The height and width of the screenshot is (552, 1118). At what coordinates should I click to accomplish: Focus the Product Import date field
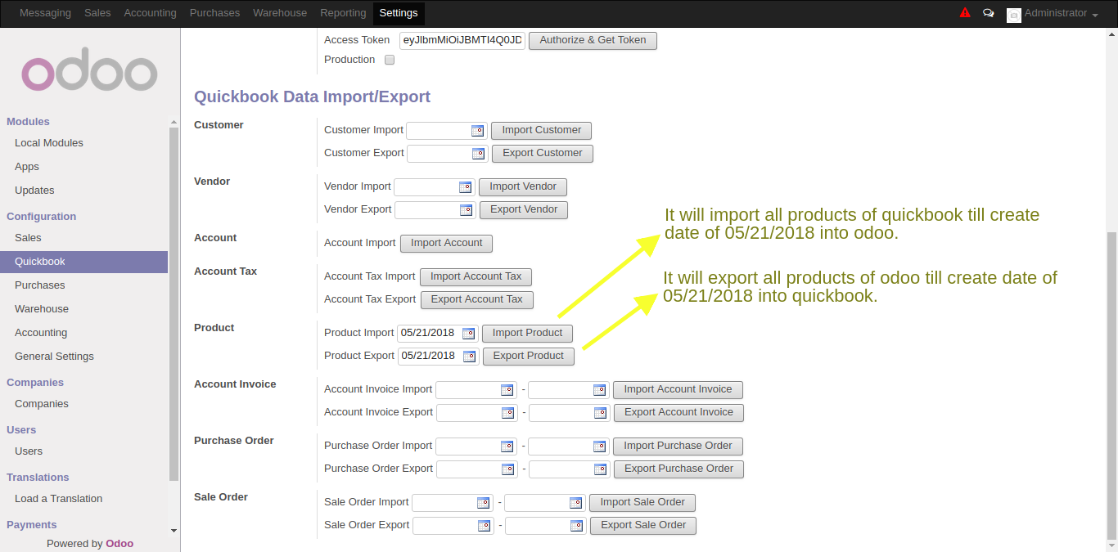click(x=437, y=333)
